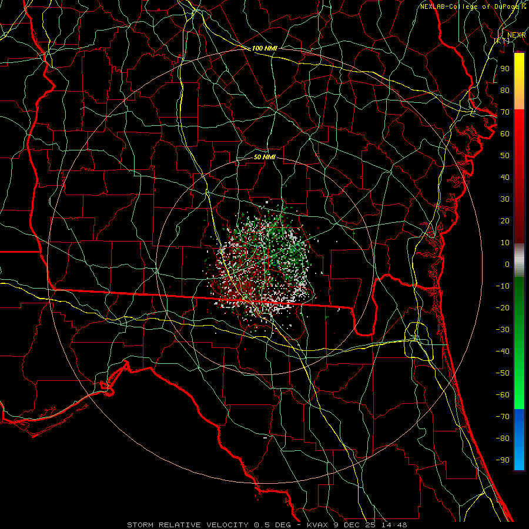Image resolution: width=529 pixels, height=529 pixels.
Task: Click the positive "20" value on velocity scale
Action: (505, 220)
